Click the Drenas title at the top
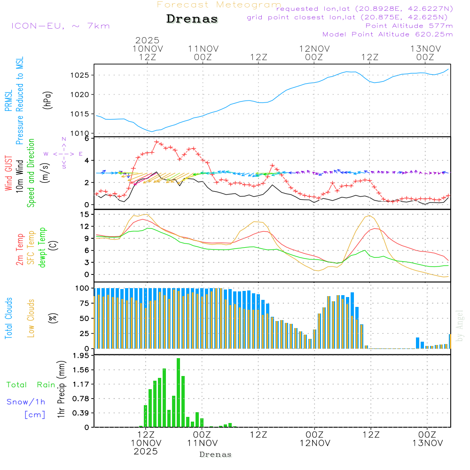The image size is (470, 470). (192, 19)
